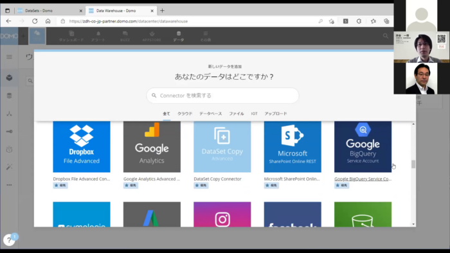Go to browser home page

pos(48,21)
